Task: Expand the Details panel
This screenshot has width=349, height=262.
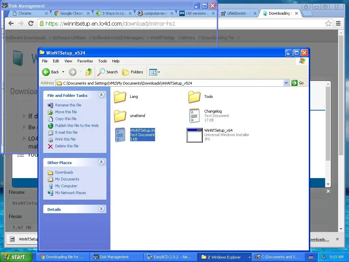Action: tap(101, 209)
